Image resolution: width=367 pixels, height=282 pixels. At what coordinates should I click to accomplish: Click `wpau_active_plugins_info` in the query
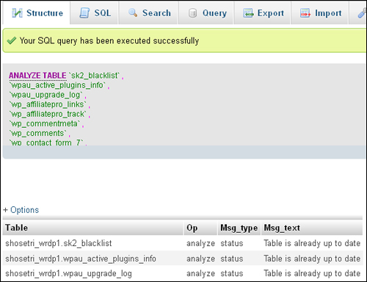click(57, 85)
